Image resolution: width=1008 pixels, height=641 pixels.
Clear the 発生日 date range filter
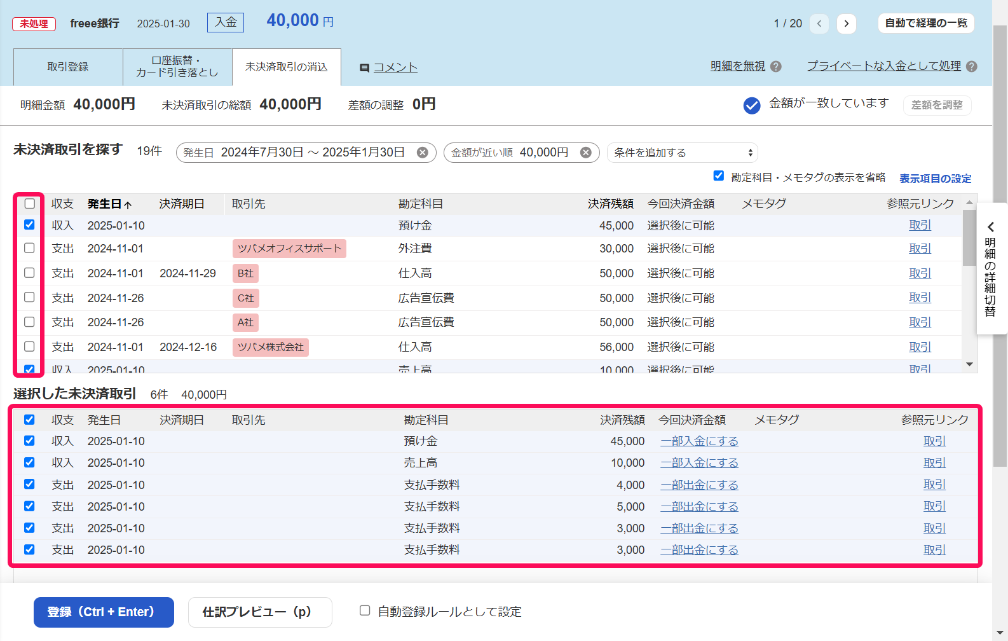point(422,153)
